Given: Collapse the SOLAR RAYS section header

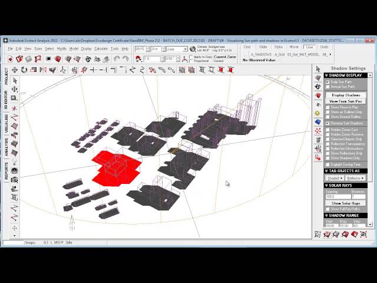Looking at the screenshot, I should 345,185.
